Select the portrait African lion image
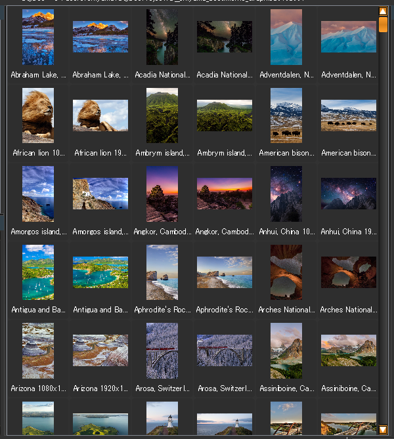 pyautogui.click(x=38, y=115)
